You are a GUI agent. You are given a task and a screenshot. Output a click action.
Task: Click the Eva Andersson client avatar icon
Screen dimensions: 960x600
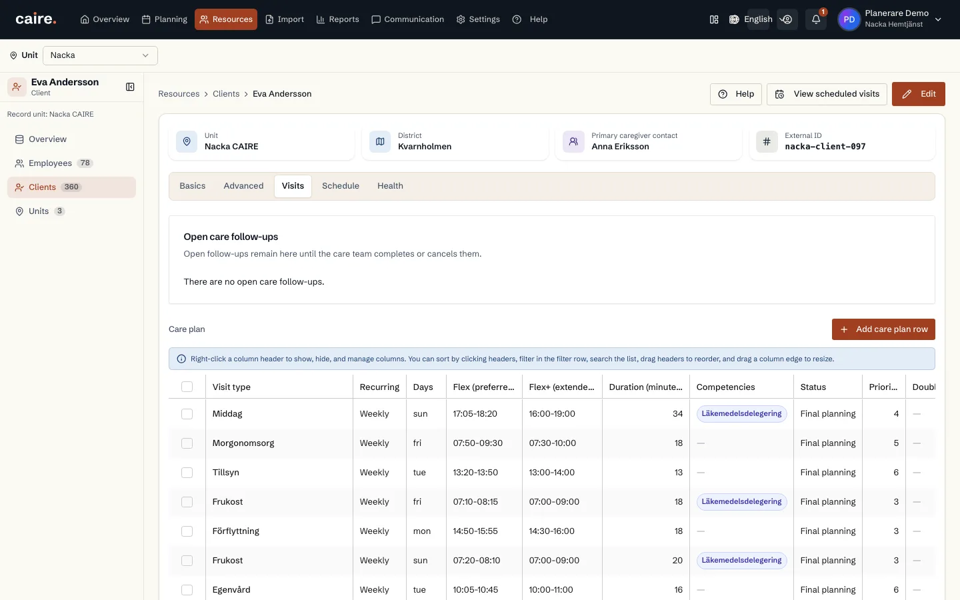(x=17, y=87)
